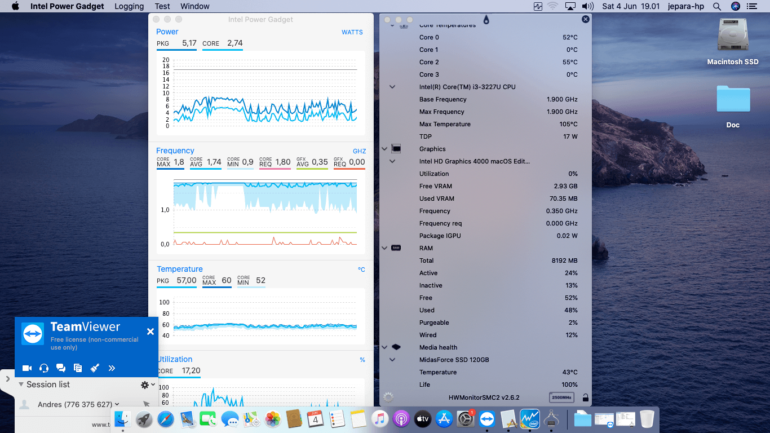Collapse the Graphics section in HWMonitor
Image resolution: width=770 pixels, height=433 pixels.
click(384, 149)
